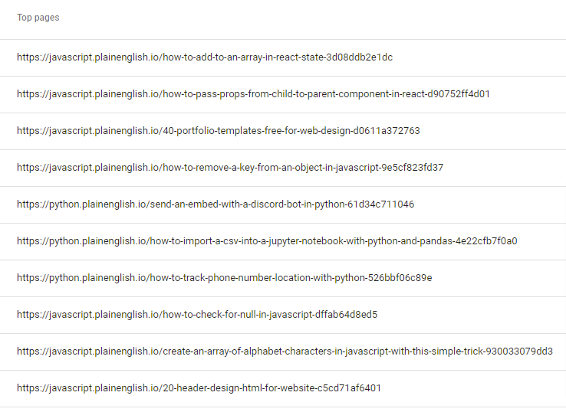Viewport: 566px width, 412px height.
Task: Select the row ending in 4e22cfb7f0a0
Action: point(283,241)
